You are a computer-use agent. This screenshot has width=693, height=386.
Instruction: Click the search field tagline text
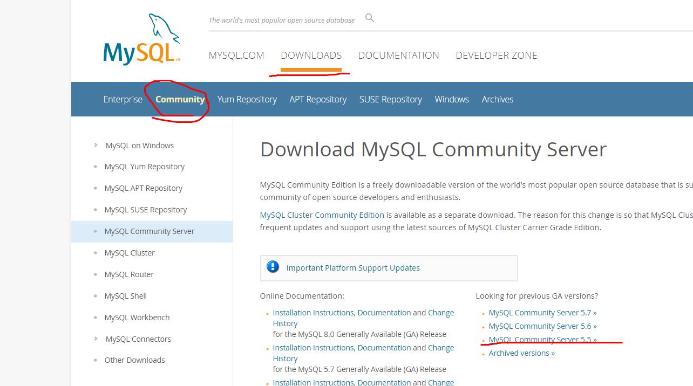(x=282, y=20)
